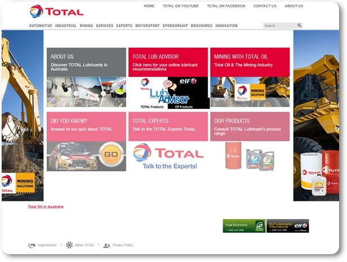Open the Services menu
This screenshot has height=262, width=347.
(105, 26)
